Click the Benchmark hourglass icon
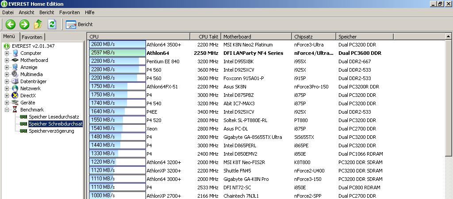Screen dimensions: 453x199 15,110
